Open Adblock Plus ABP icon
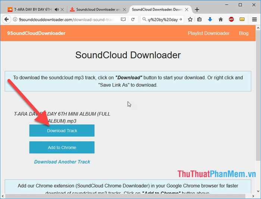This screenshot has height=199, width=261. click(x=231, y=19)
